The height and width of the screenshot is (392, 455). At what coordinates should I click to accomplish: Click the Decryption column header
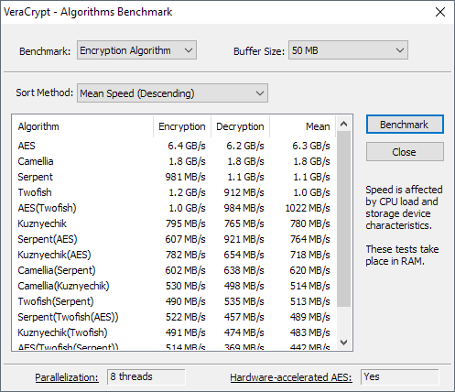[240, 126]
